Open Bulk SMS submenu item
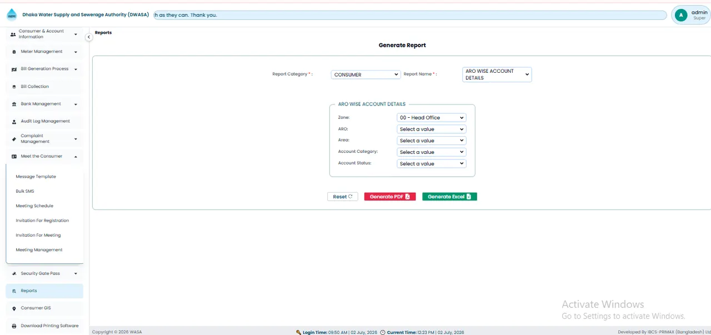Viewport: 711px width, 335px height. (25, 191)
